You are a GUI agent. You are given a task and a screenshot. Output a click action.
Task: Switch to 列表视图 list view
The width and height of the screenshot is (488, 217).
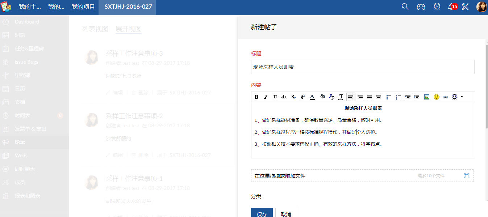(95, 29)
